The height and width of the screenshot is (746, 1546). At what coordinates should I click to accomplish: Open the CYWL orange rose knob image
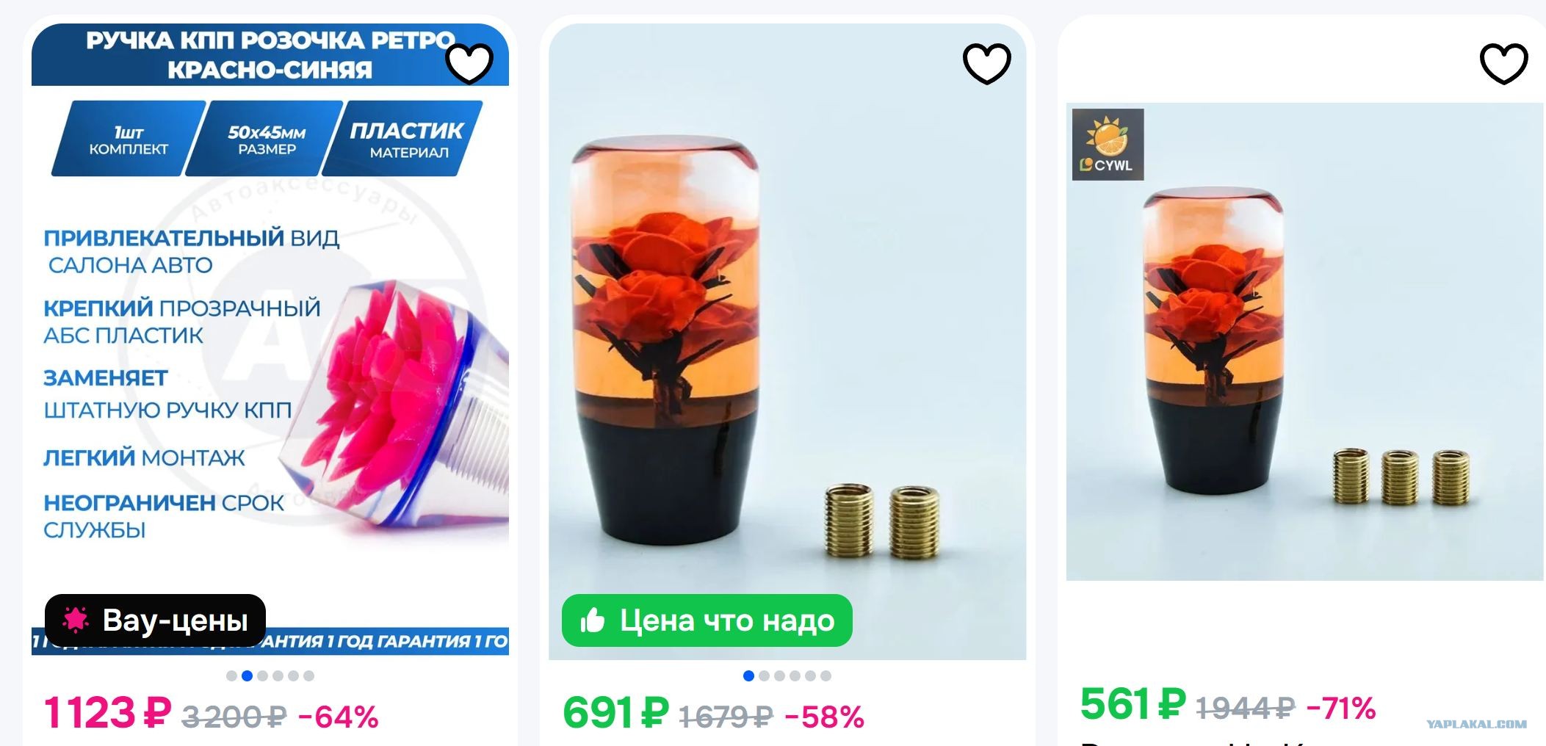click(x=1304, y=341)
